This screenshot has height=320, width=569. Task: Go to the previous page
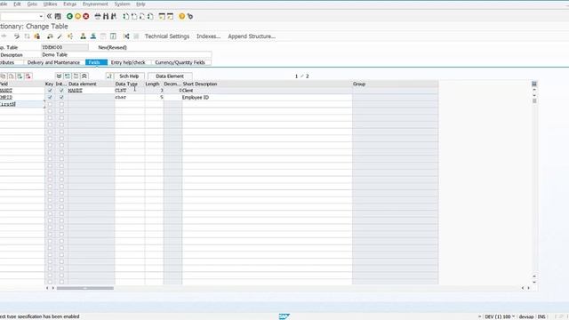pyautogui.click(x=134, y=16)
